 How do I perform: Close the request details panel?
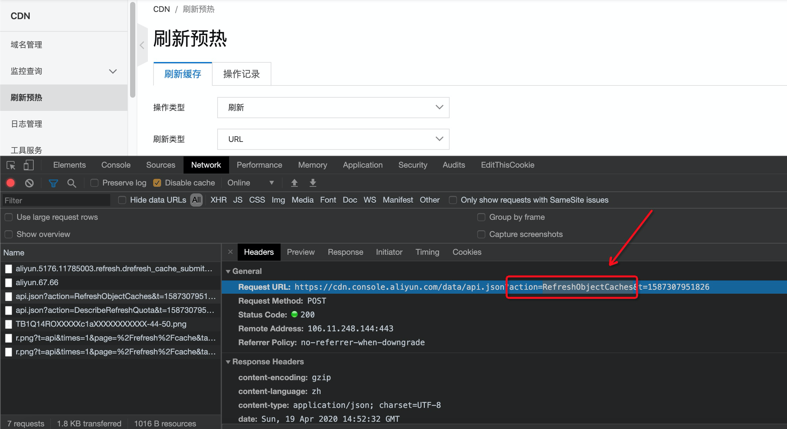click(230, 252)
